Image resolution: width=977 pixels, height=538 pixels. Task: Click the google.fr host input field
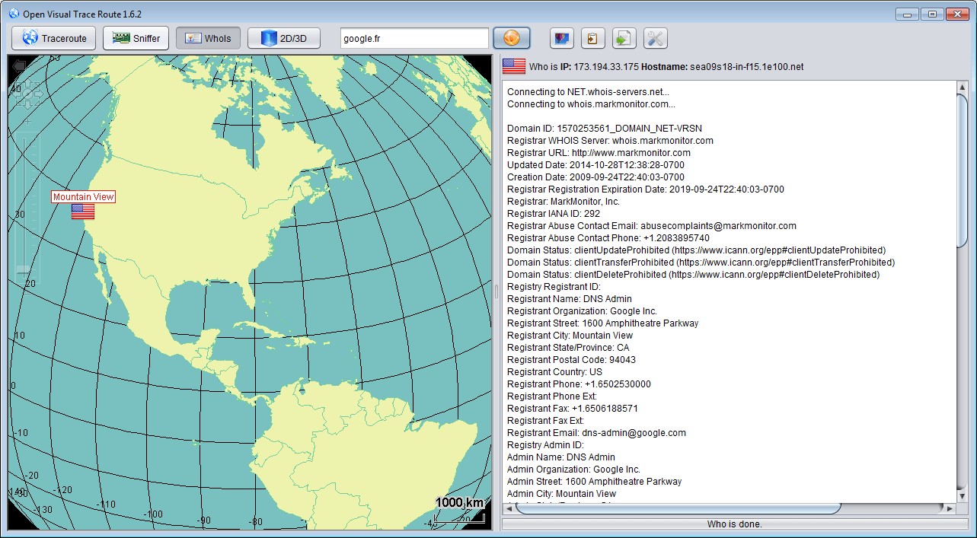click(x=413, y=38)
